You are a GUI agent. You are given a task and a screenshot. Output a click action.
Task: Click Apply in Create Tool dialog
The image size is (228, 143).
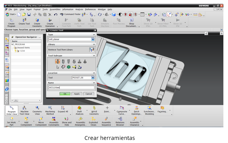click(x=77, y=94)
